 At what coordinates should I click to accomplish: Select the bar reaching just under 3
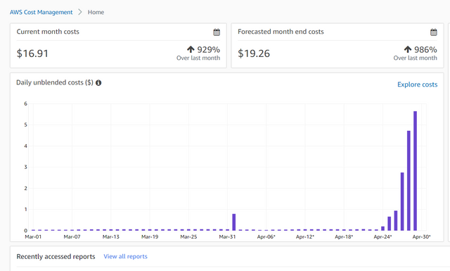pos(402,201)
